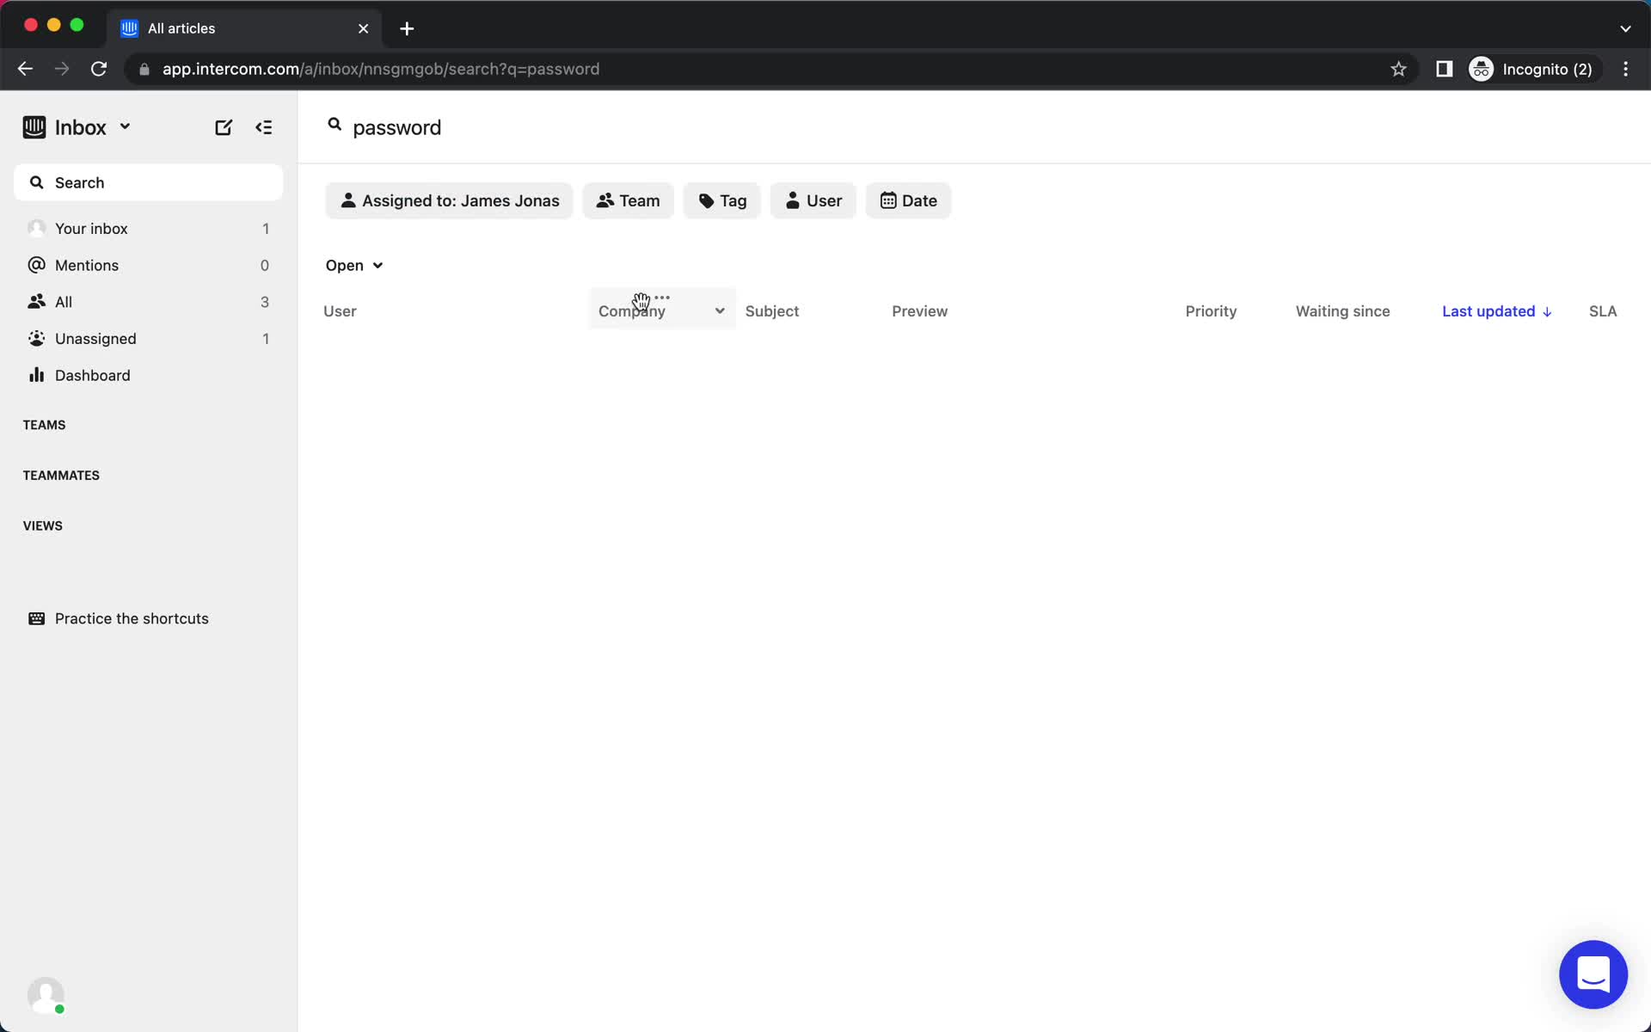The width and height of the screenshot is (1651, 1032).
Task: Click the Your inbox item
Action: (89, 228)
